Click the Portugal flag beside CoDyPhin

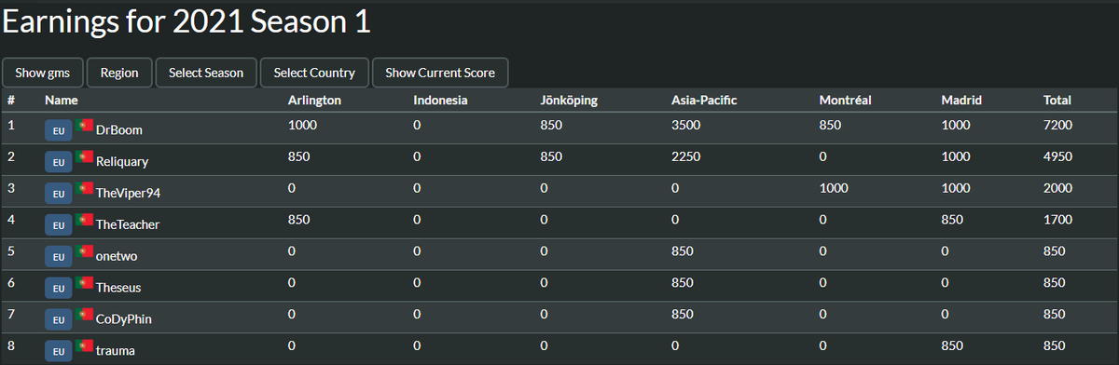[x=85, y=314]
